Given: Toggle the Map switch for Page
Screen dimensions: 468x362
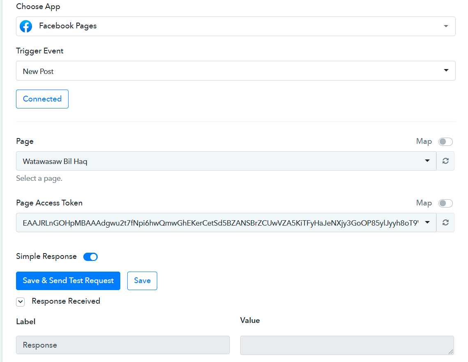Looking at the screenshot, I should click(445, 142).
